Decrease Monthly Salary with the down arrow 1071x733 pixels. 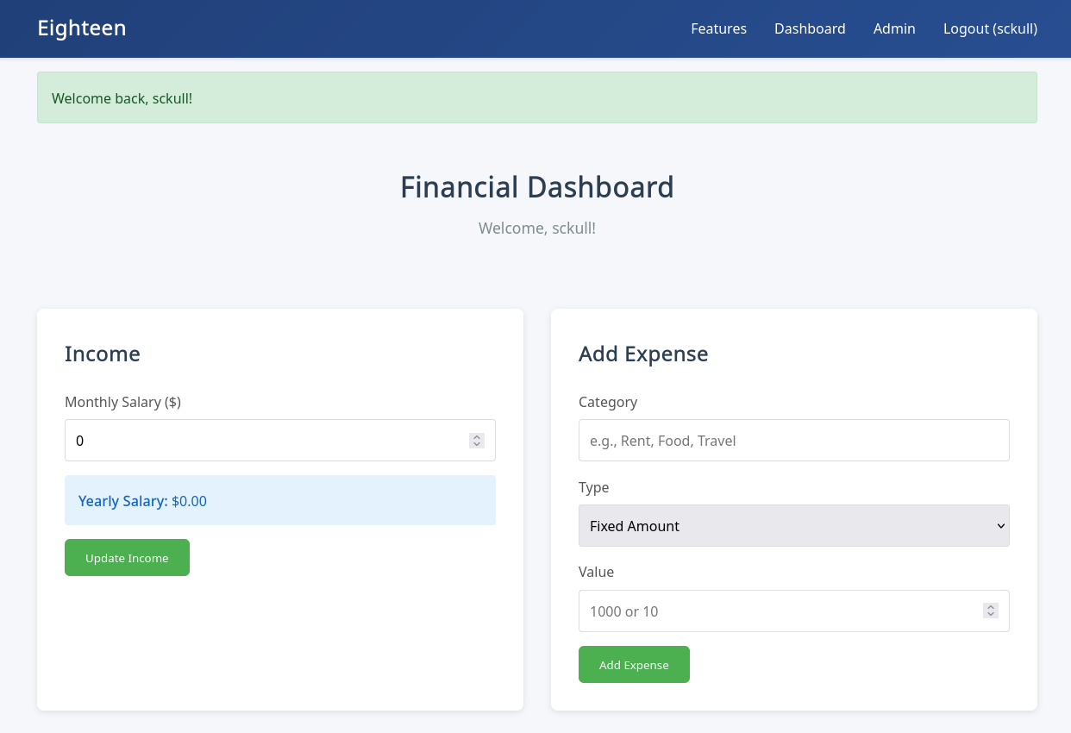pyautogui.click(x=477, y=445)
